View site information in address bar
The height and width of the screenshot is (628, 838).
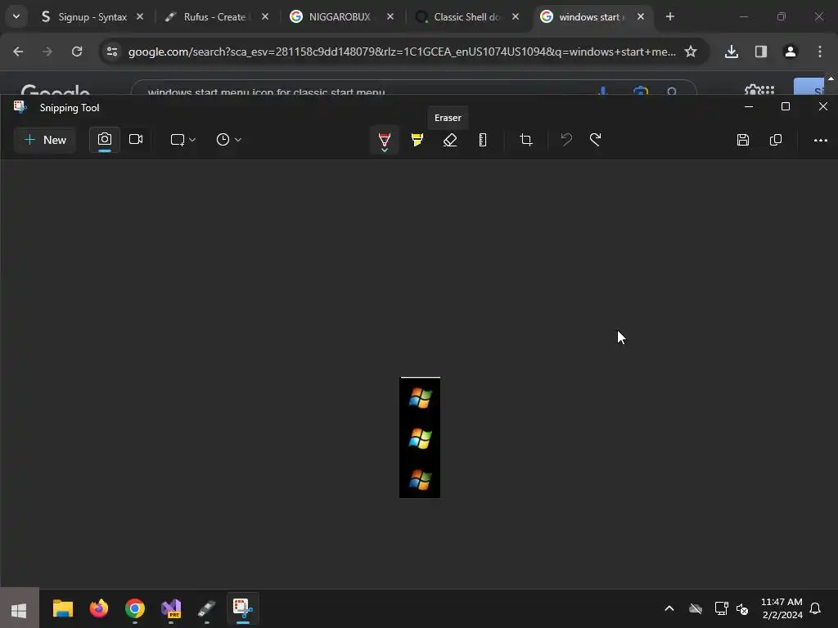click(112, 52)
